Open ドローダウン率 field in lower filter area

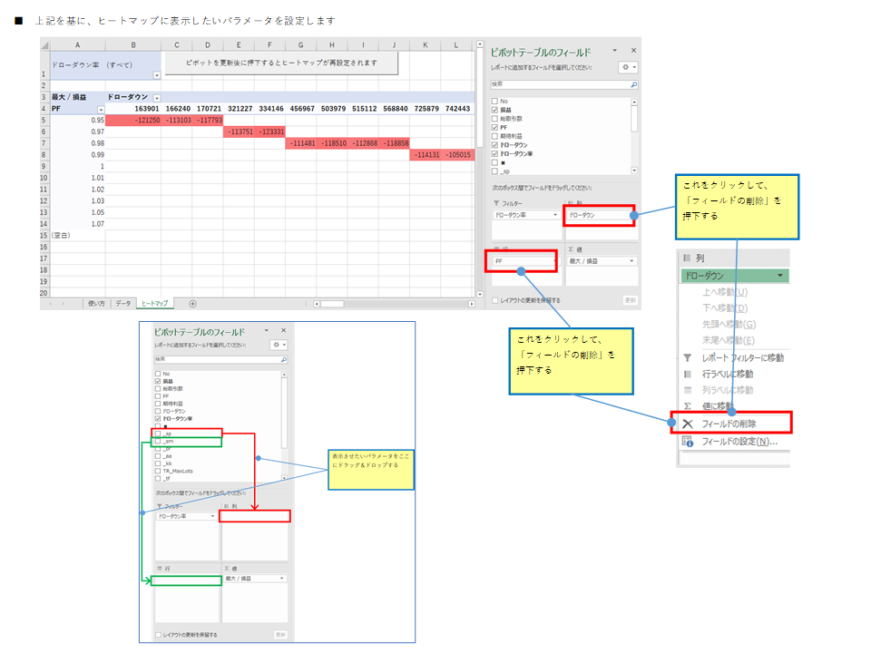coord(187,516)
